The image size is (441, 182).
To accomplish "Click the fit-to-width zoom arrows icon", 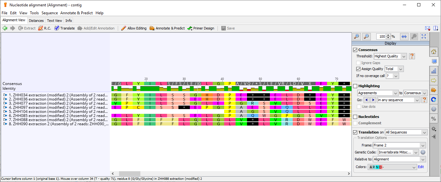I will click(x=404, y=36).
